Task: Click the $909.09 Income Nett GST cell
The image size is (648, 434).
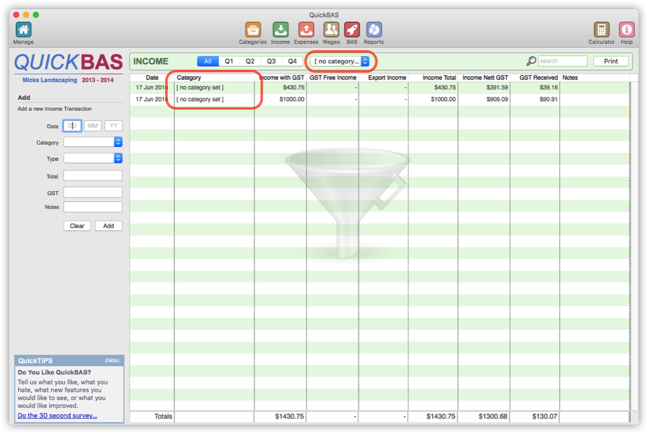Action: click(484, 100)
